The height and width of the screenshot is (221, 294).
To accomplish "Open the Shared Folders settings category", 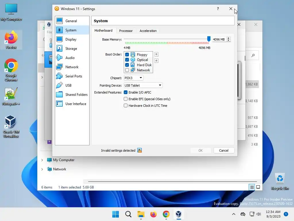I will (x=72, y=94).
